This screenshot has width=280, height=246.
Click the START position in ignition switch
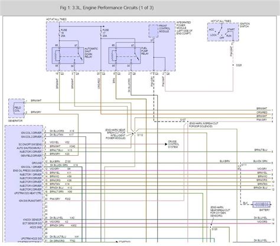click(x=231, y=29)
